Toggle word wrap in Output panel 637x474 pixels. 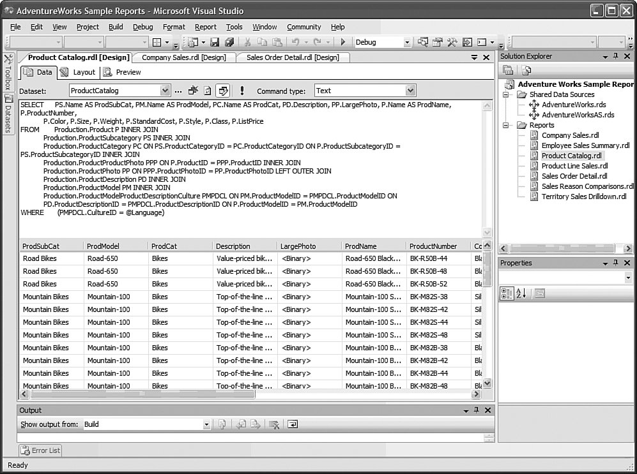click(x=293, y=424)
